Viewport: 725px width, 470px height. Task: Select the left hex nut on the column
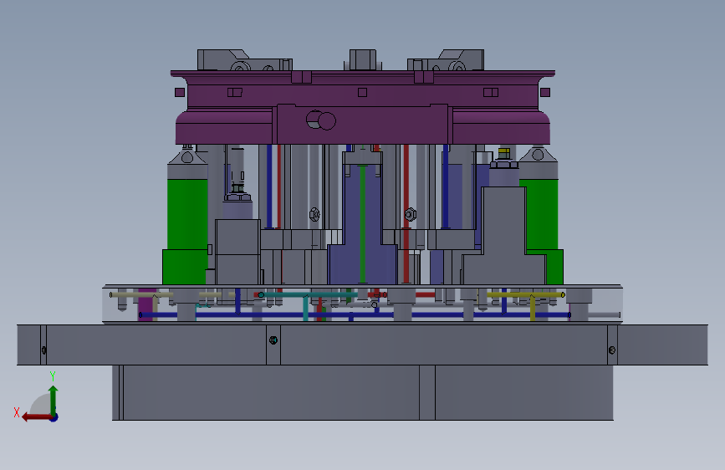(x=314, y=214)
